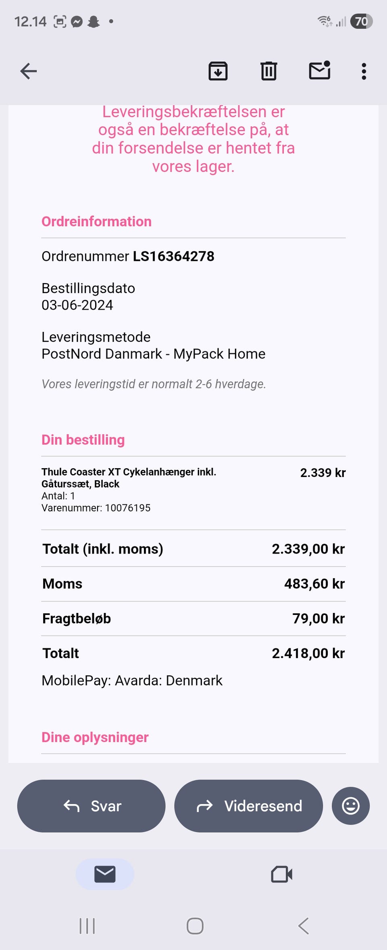Switch to the Meet video tab
387x950 pixels.
pyautogui.click(x=281, y=874)
